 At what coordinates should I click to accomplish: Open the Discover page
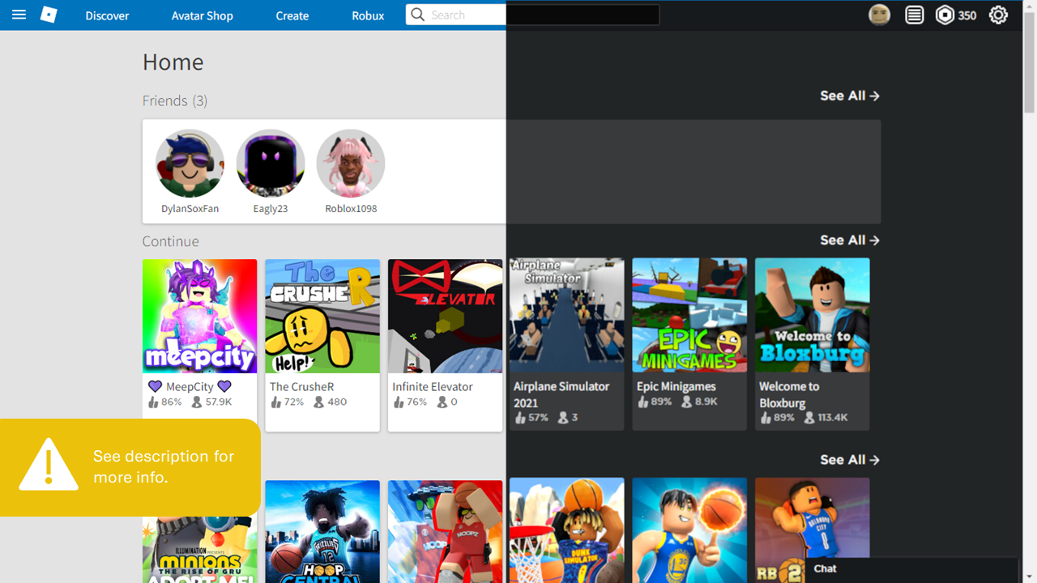[107, 15]
